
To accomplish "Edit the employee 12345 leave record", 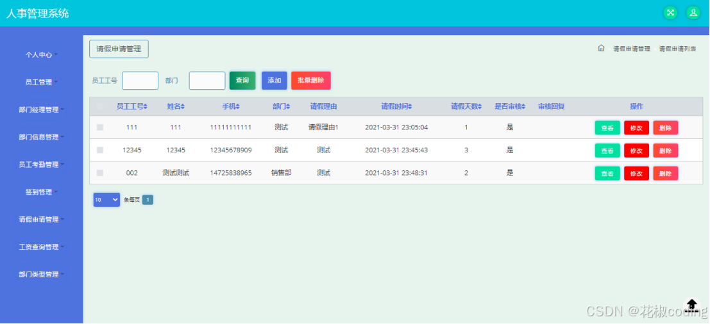I will (x=636, y=150).
